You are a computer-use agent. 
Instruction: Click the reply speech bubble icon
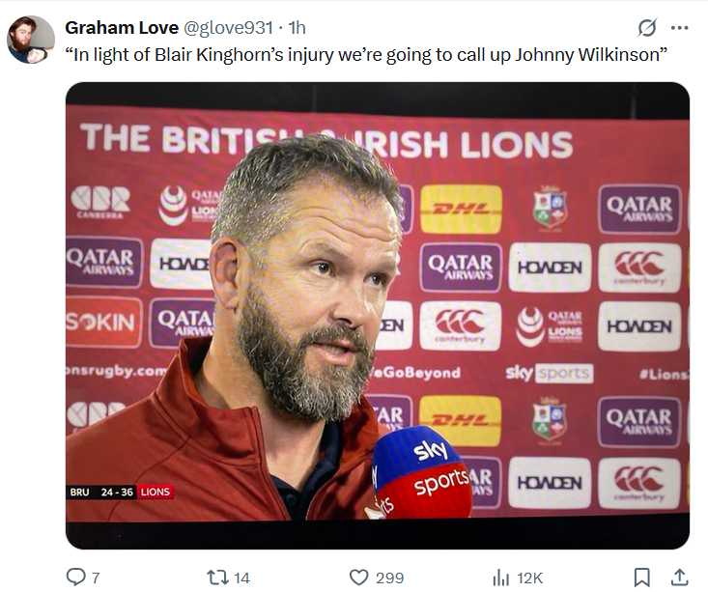click(x=76, y=577)
